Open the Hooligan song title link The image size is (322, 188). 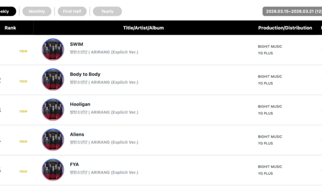(80, 104)
